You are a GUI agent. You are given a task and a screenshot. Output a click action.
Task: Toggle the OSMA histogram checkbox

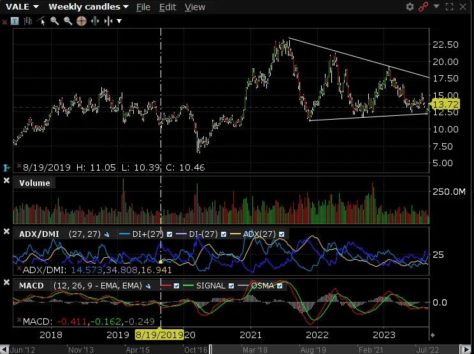(x=280, y=286)
